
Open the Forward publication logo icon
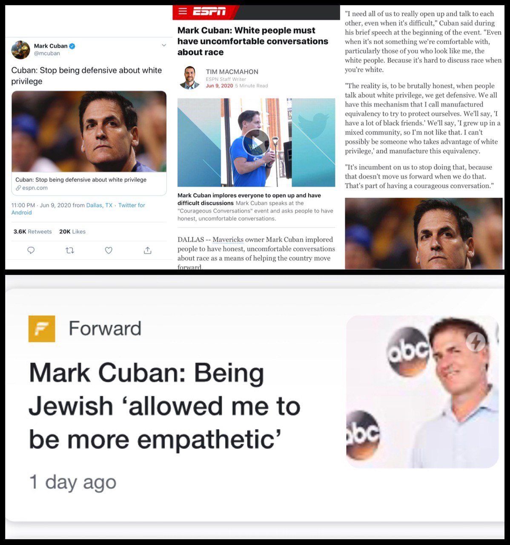tap(42, 329)
